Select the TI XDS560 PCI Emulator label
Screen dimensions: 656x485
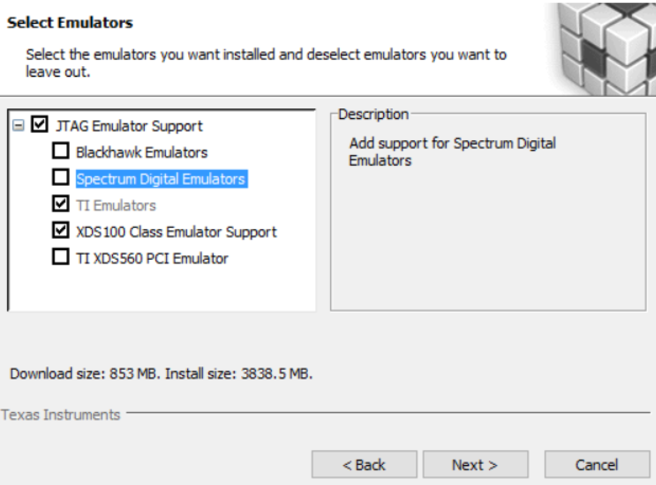[152, 259]
